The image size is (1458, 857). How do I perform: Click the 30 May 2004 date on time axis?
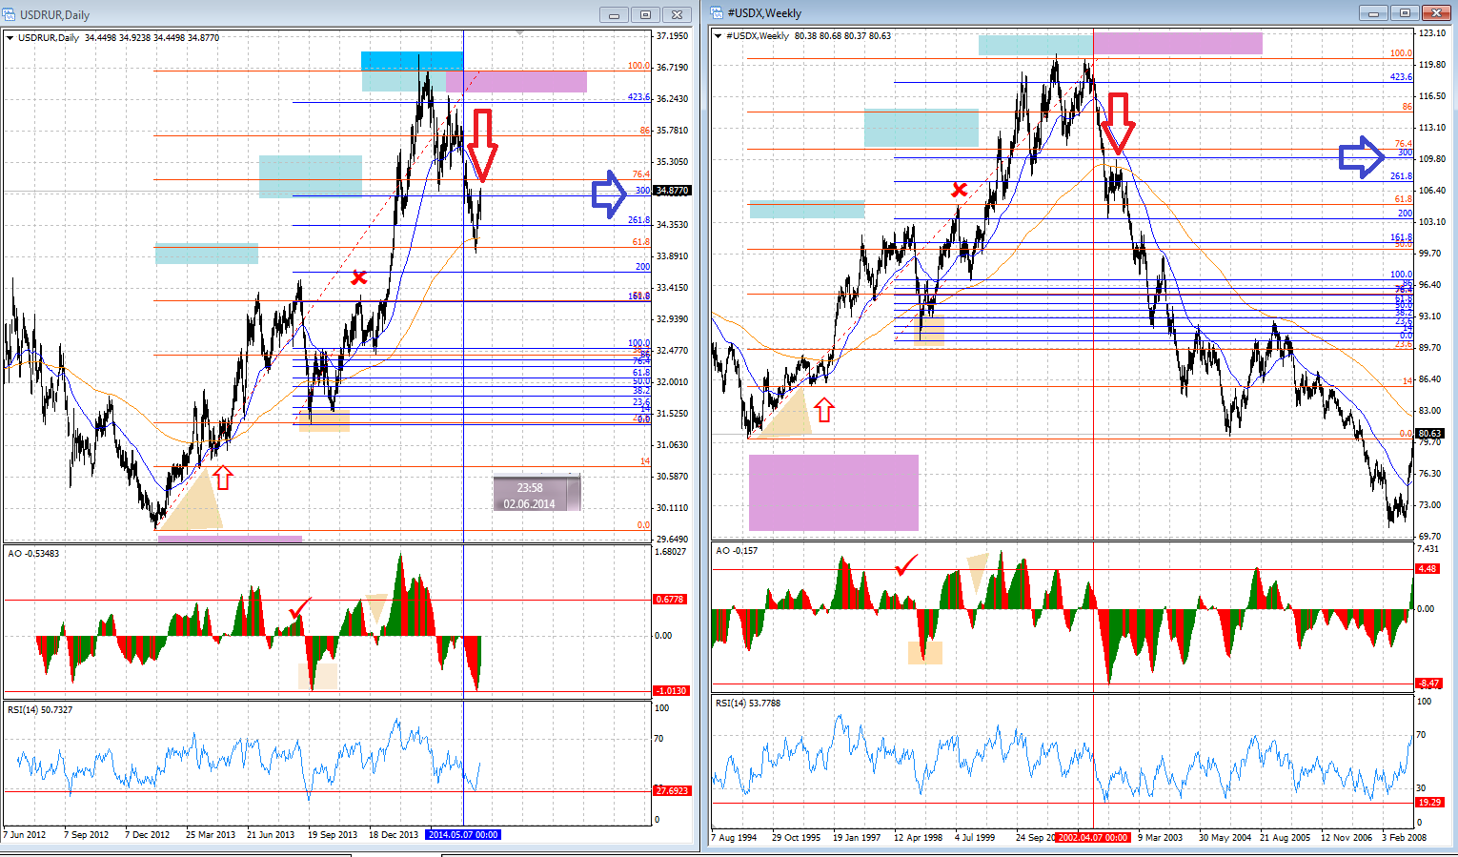tap(1225, 838)
